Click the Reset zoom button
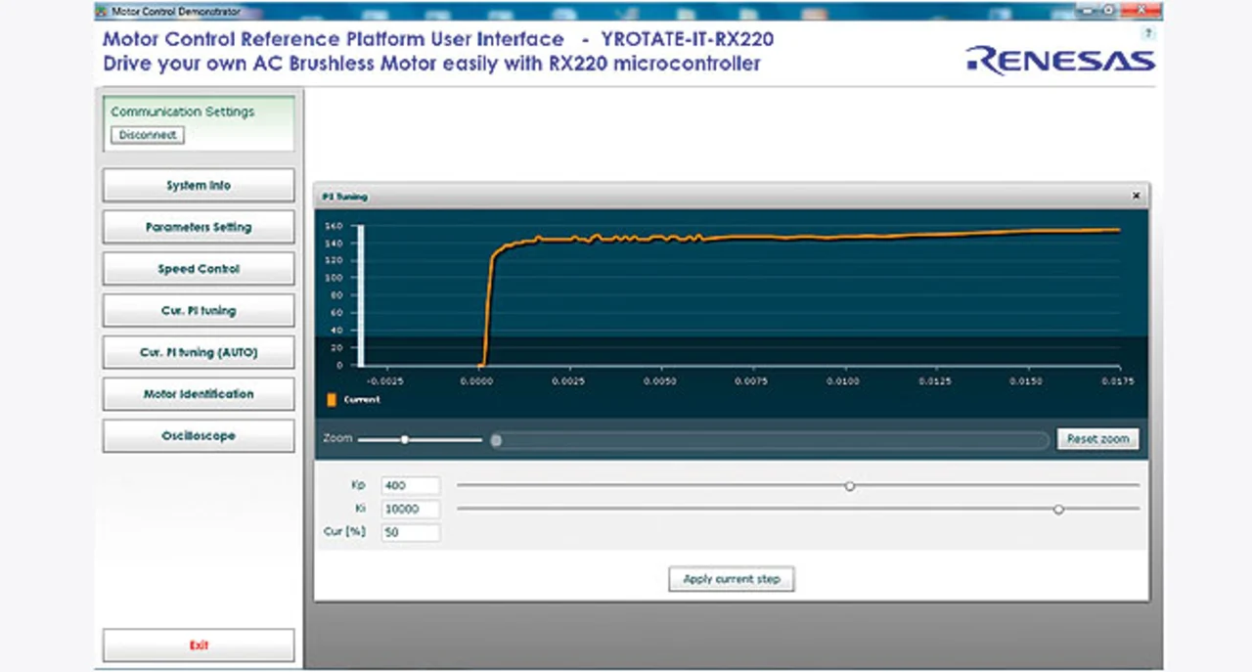This screenshot has height=672, width=1252. [1097, 439]
